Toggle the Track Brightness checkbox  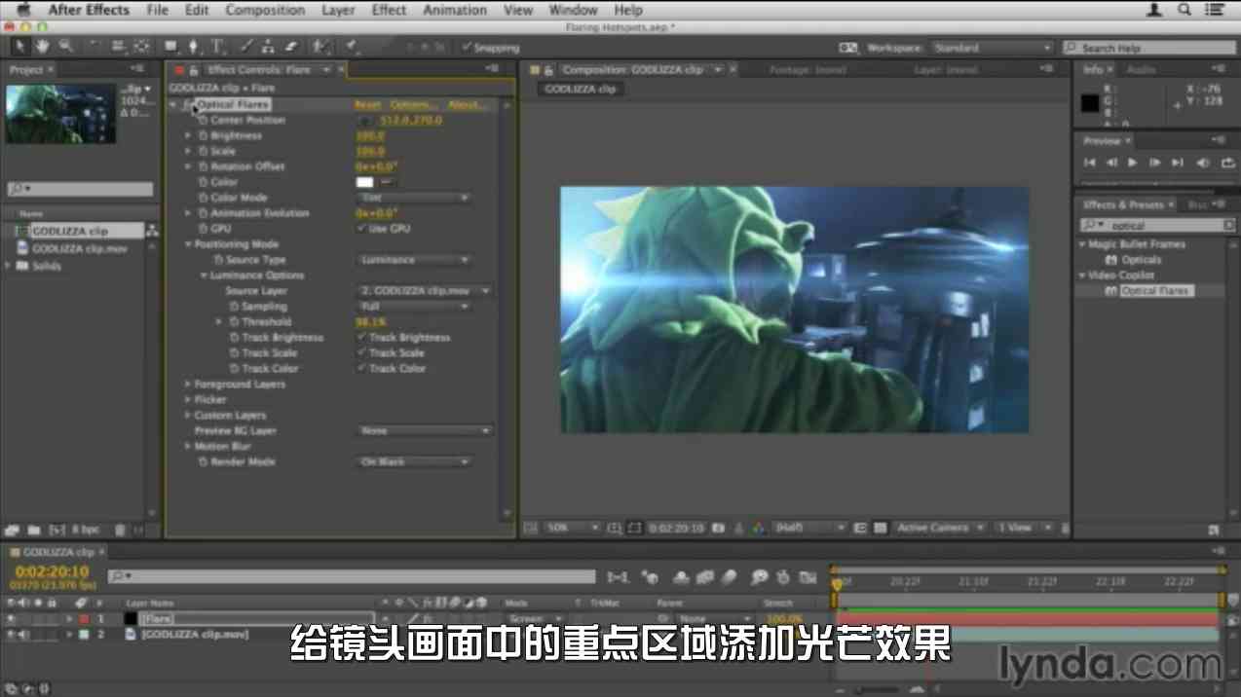click(x=361, y=338)
